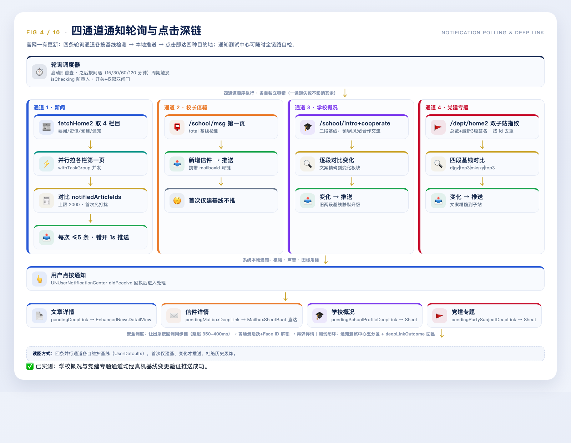
Task: Click the red mailbox icon beside /school/msg
Action: coord(177,127)
